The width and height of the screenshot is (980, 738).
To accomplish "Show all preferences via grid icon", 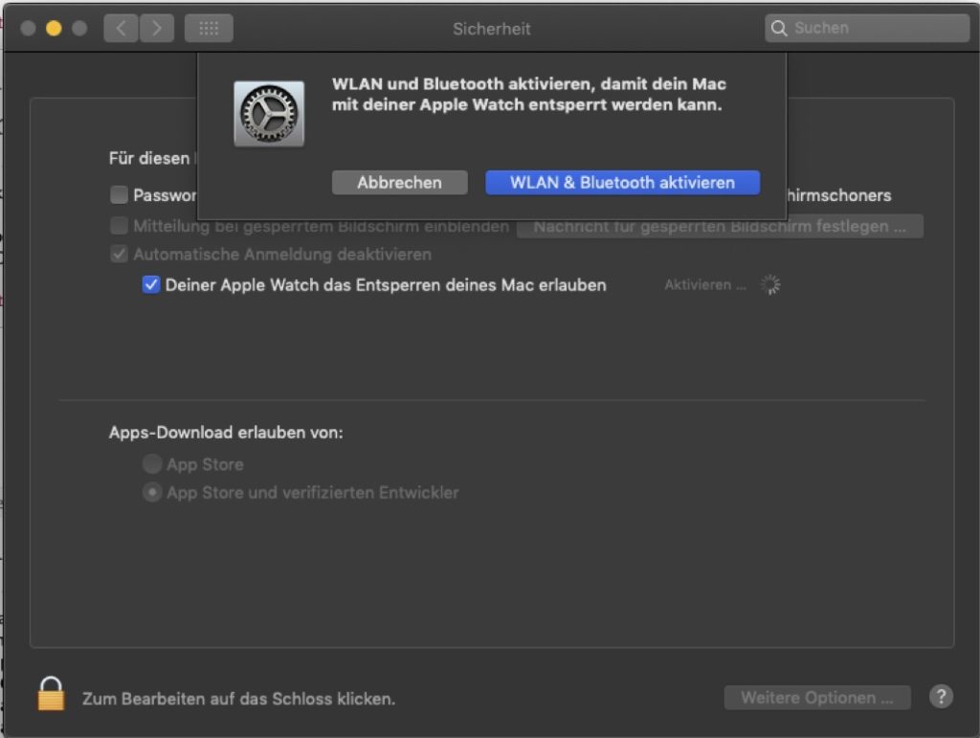I will pyautogui.click(x=209, y=28).
